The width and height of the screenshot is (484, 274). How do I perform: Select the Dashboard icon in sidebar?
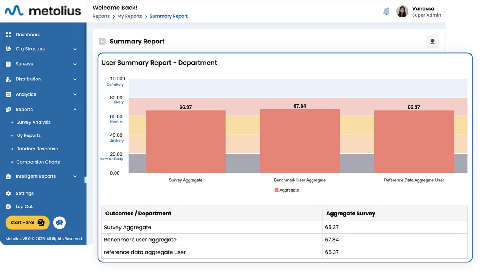(8, 34)
